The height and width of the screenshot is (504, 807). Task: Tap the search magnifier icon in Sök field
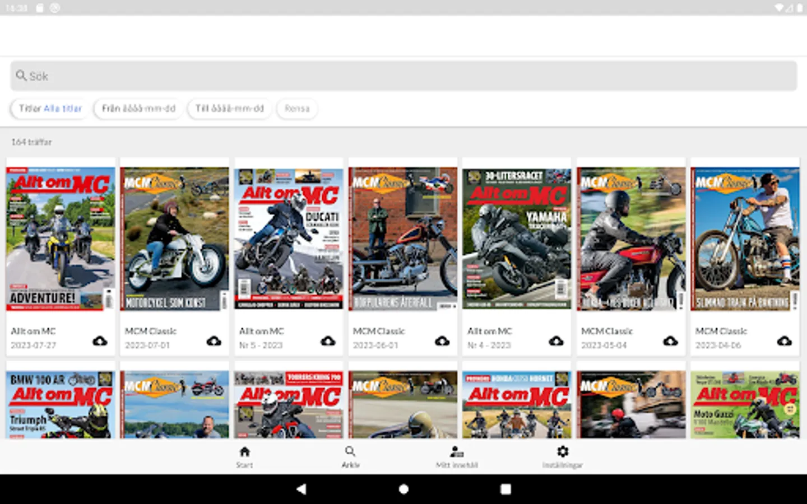tap(21, 76)
